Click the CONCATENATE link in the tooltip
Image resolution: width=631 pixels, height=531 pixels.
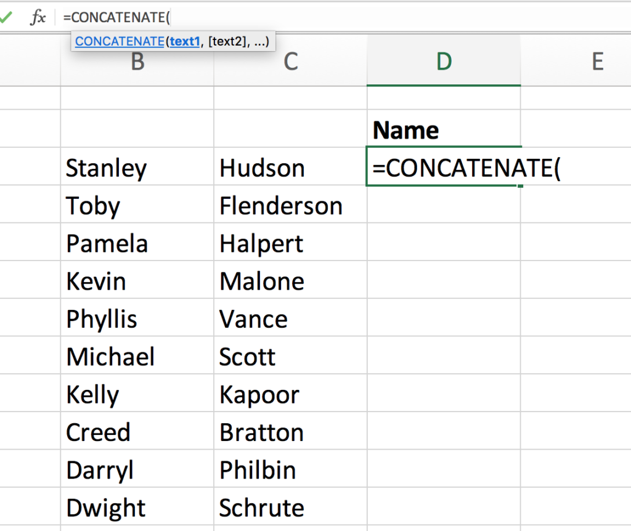tap(120, 42)
